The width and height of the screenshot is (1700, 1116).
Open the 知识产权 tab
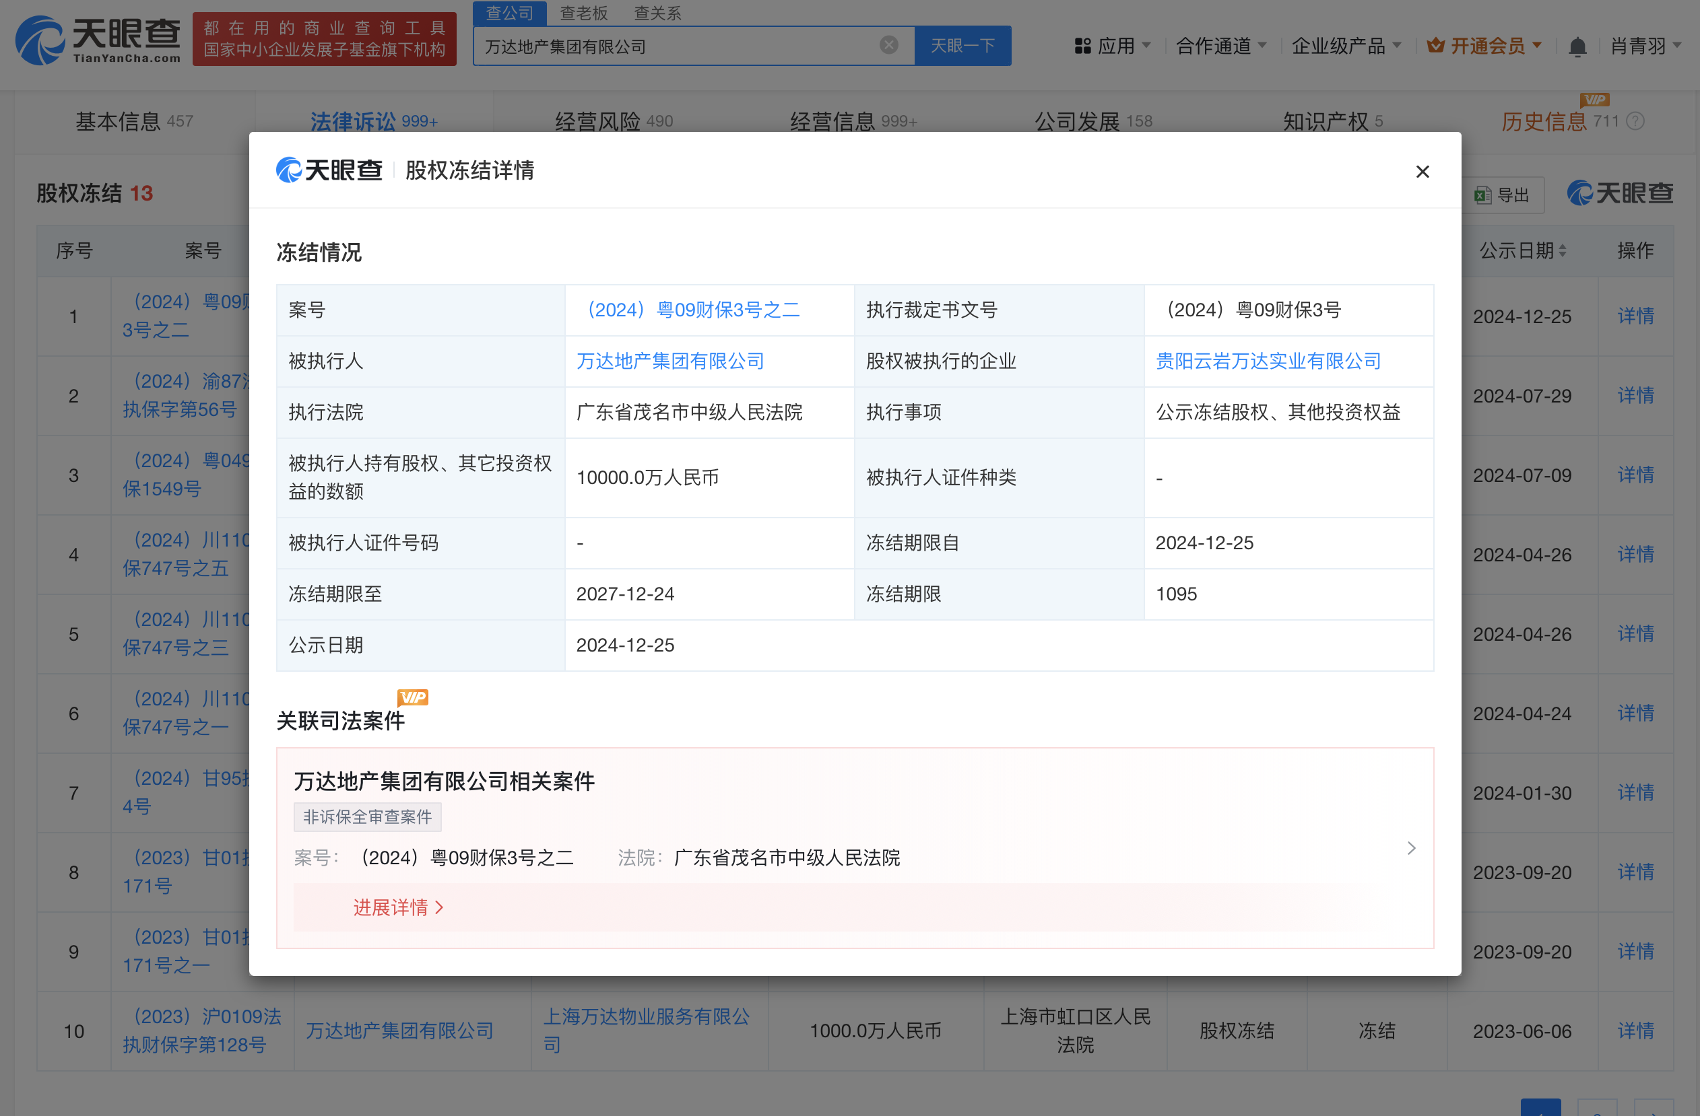point(1333,121)
